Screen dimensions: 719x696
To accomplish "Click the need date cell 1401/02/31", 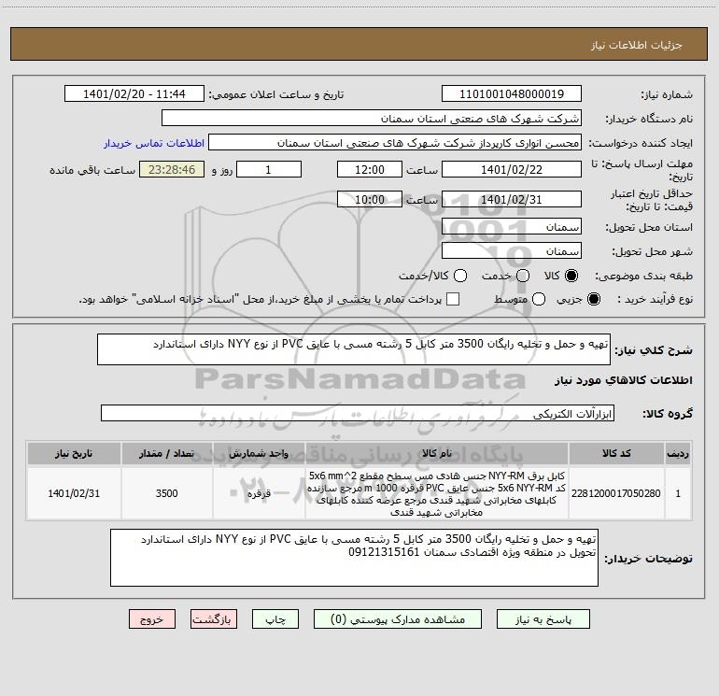I will pos(74,493).
